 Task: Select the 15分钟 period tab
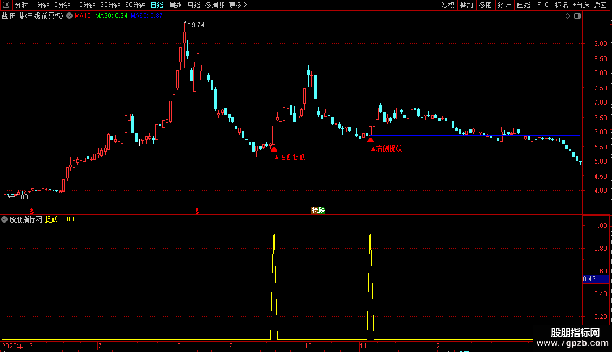[x=86, y=5]
